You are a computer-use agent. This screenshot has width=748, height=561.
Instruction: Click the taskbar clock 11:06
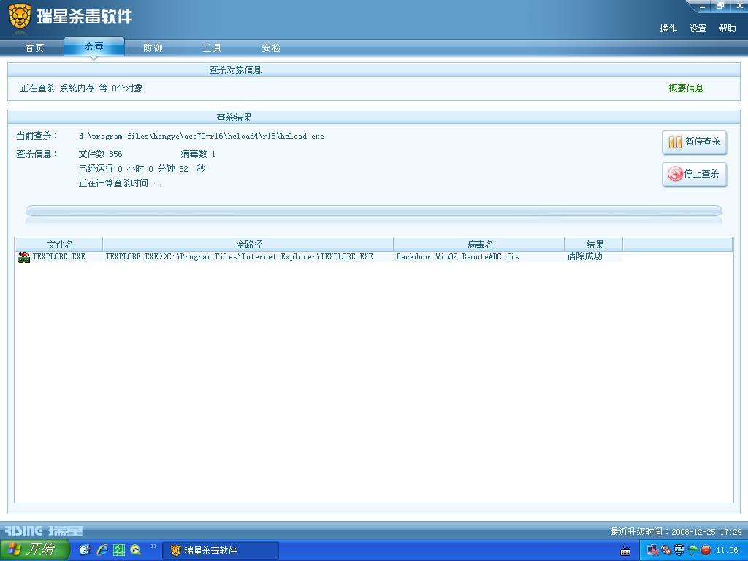point(727,551)
